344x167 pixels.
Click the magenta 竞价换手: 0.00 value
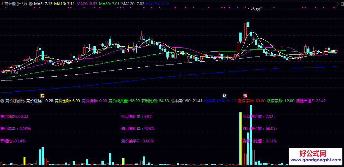click(x=94, y=101)
